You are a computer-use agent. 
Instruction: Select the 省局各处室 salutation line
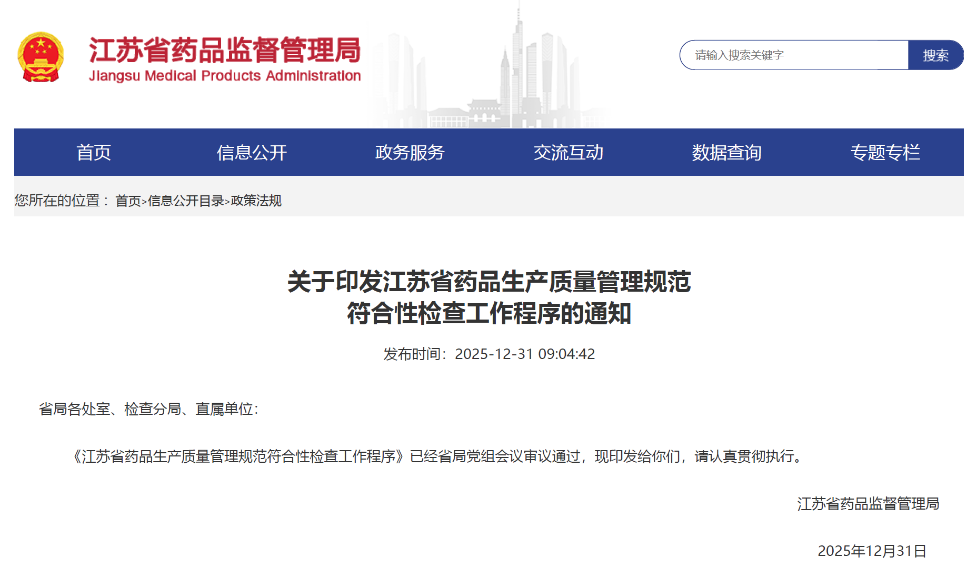click(151, 411)
